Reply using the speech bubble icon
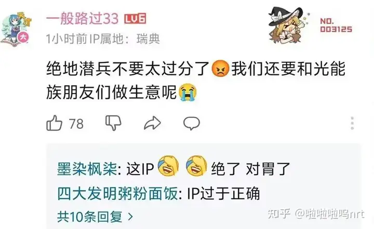Image resolution: width=374 pixels, height=229 pixels. click(x=192, y=123)
